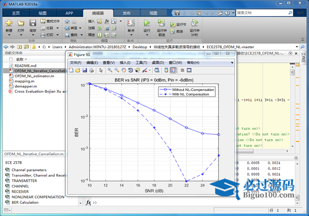
Task: Open the Open (打开) dropdown arrow
Action: click(21, 35)
